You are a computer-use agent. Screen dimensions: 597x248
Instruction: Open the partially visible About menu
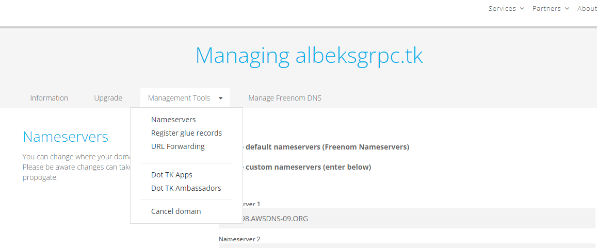pyautogui.click(x=587, y=8)
